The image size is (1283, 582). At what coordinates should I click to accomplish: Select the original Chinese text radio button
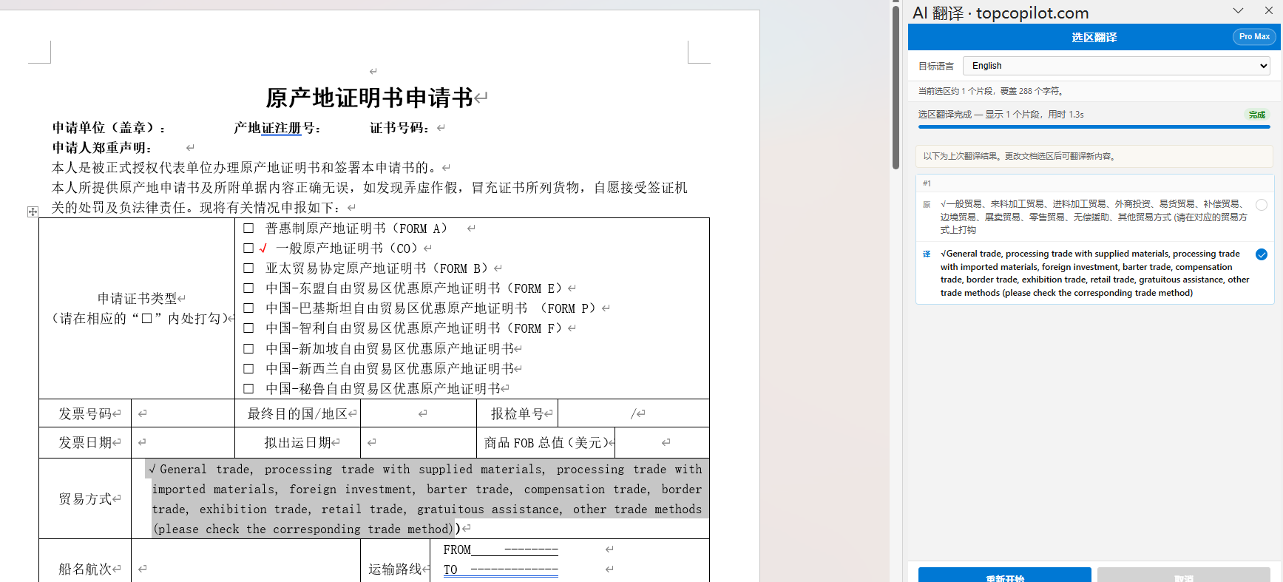[x=1262, y=205]
